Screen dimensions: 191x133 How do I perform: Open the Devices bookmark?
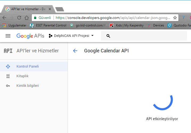point(156,25)
